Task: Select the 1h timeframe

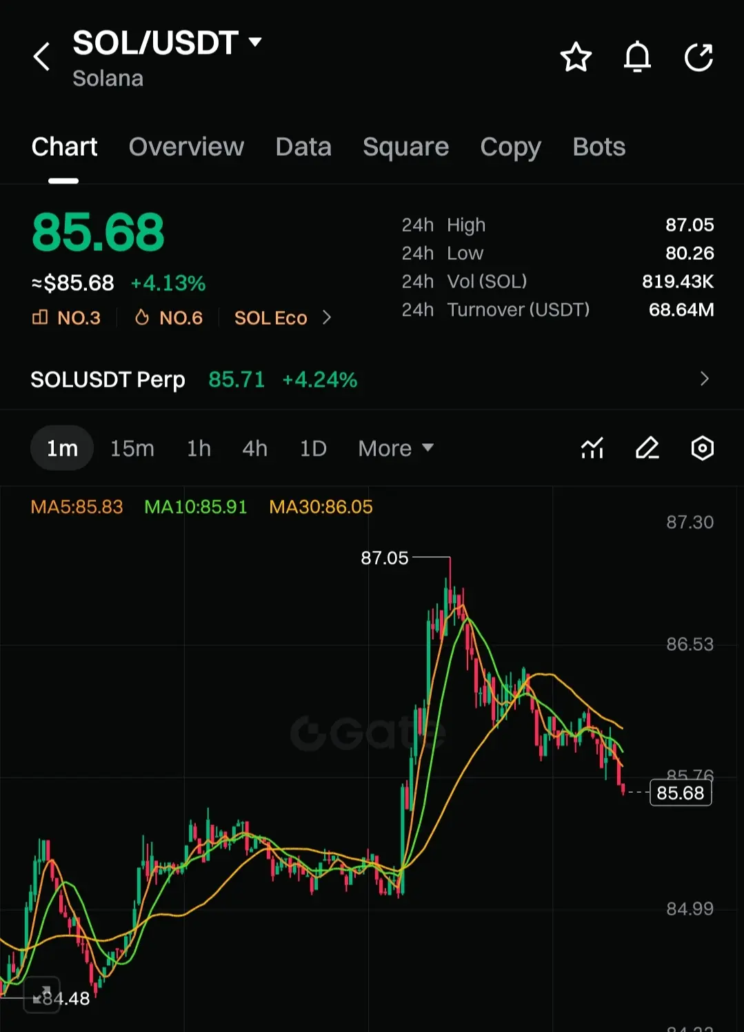Action: click(x=199, y=449)
